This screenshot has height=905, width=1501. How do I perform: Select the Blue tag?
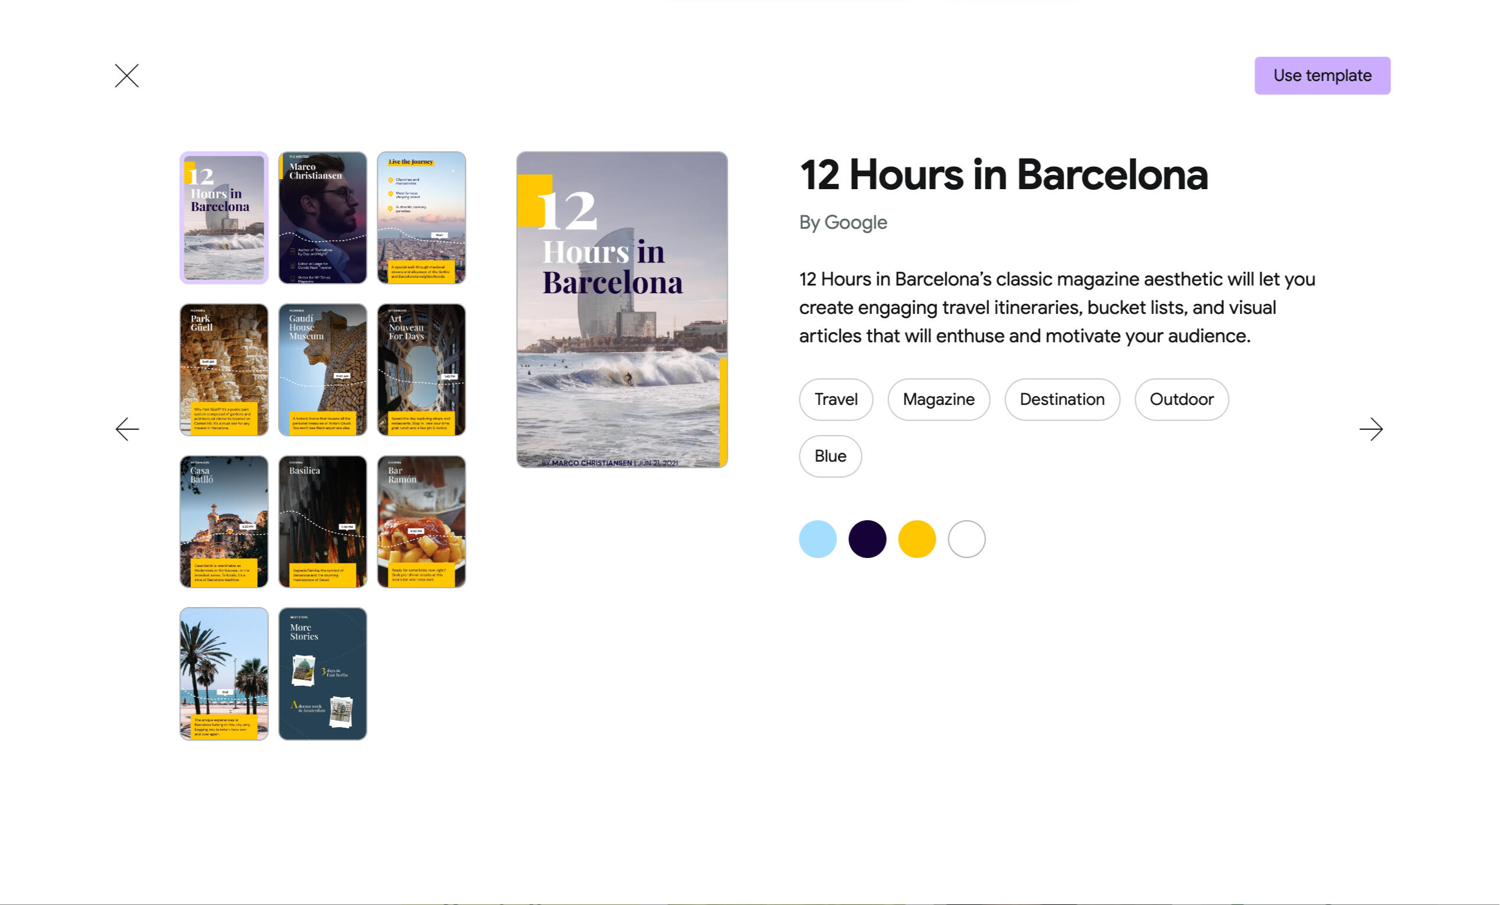click(x=829, y=456)
